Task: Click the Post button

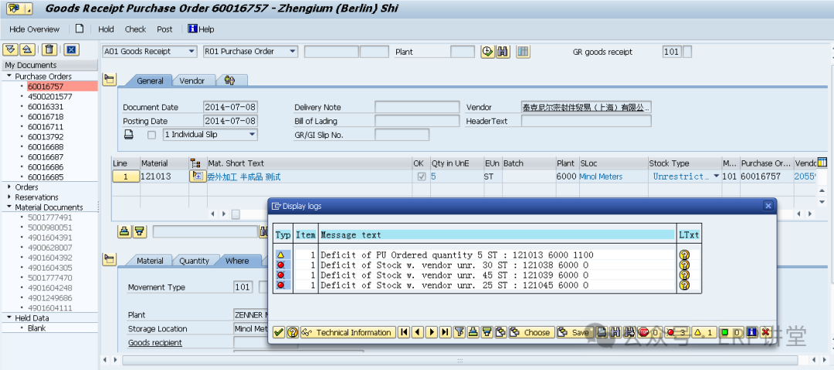Action: (x=164, y=29)
